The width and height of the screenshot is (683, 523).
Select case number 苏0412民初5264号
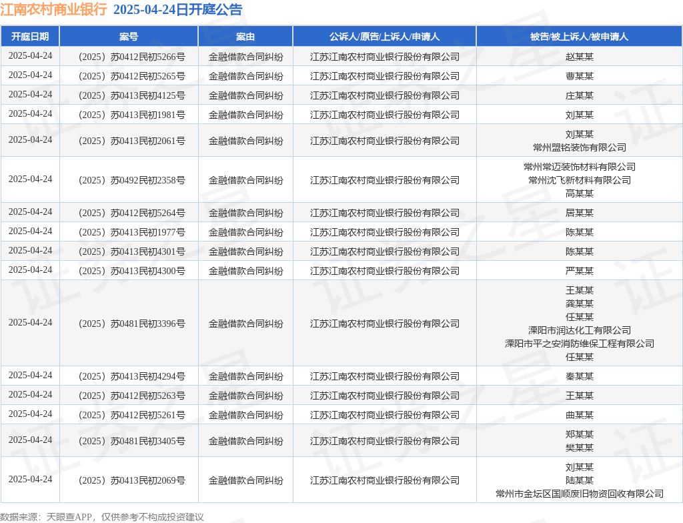pyautogui.click(x=131, y=213)
